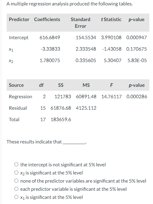Click the Regression MS value 60891.48

(x=86, y=96)
